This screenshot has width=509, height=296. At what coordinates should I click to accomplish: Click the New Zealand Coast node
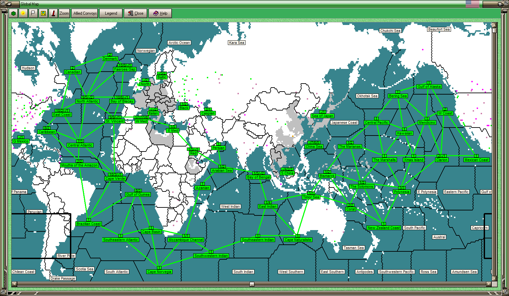[383, 228]
